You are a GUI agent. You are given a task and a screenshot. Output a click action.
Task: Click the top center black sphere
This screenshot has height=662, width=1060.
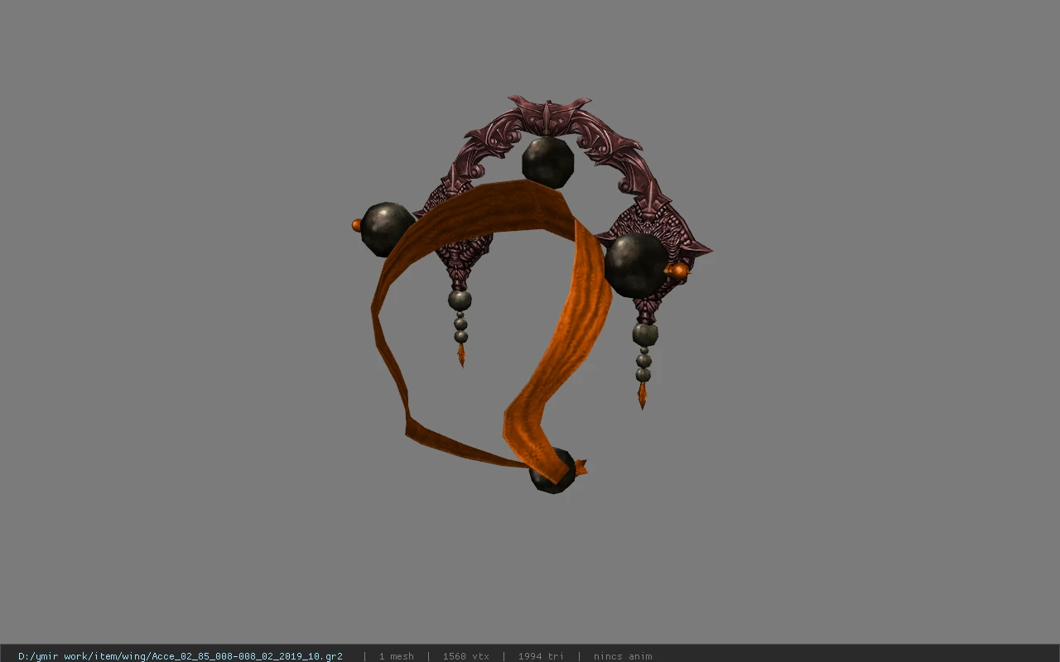(x=547, y=161)
